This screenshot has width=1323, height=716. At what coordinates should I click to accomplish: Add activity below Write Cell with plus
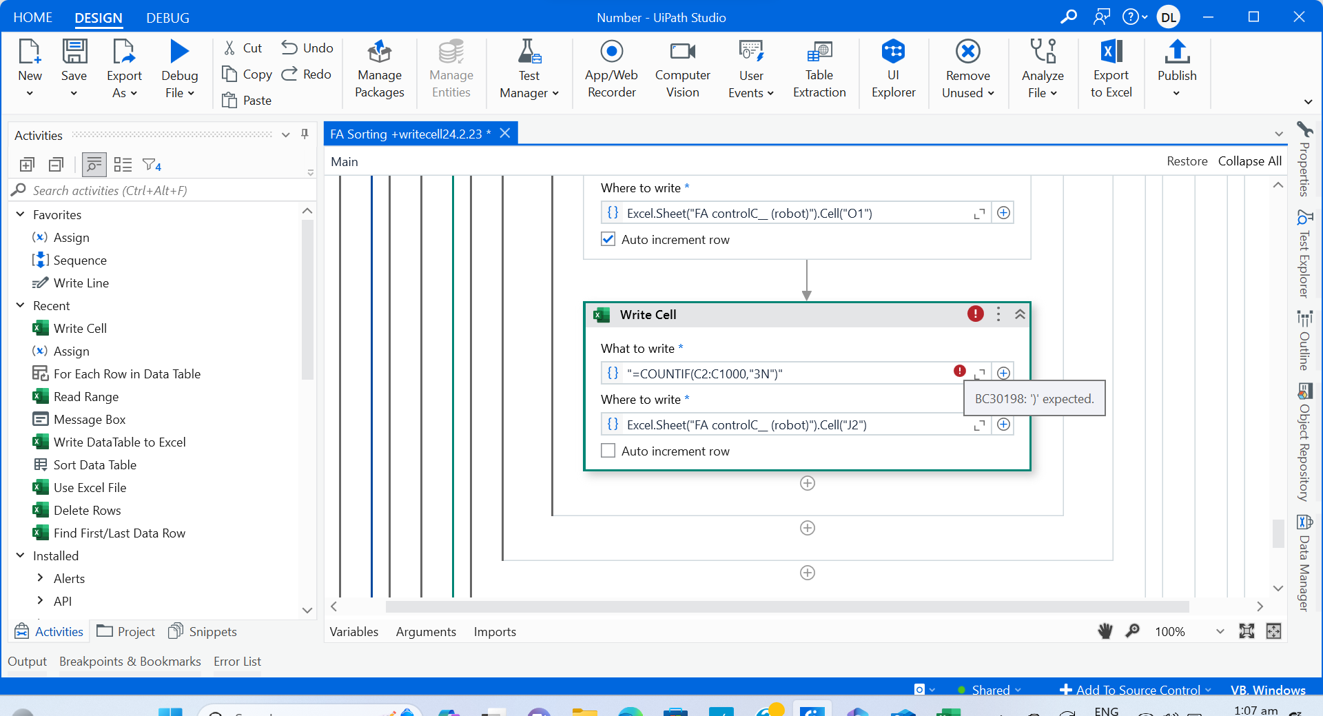tap(808, 483)
